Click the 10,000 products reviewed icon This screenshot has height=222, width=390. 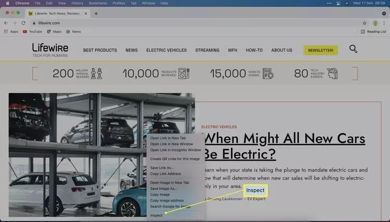click(x=184, y=74)
